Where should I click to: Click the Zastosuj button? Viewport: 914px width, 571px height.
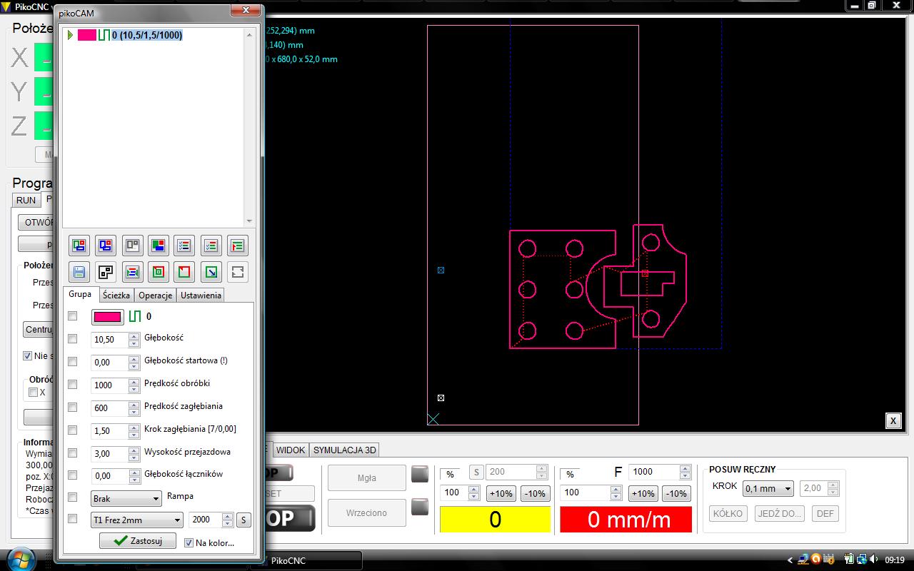click(x=138, y=541)
